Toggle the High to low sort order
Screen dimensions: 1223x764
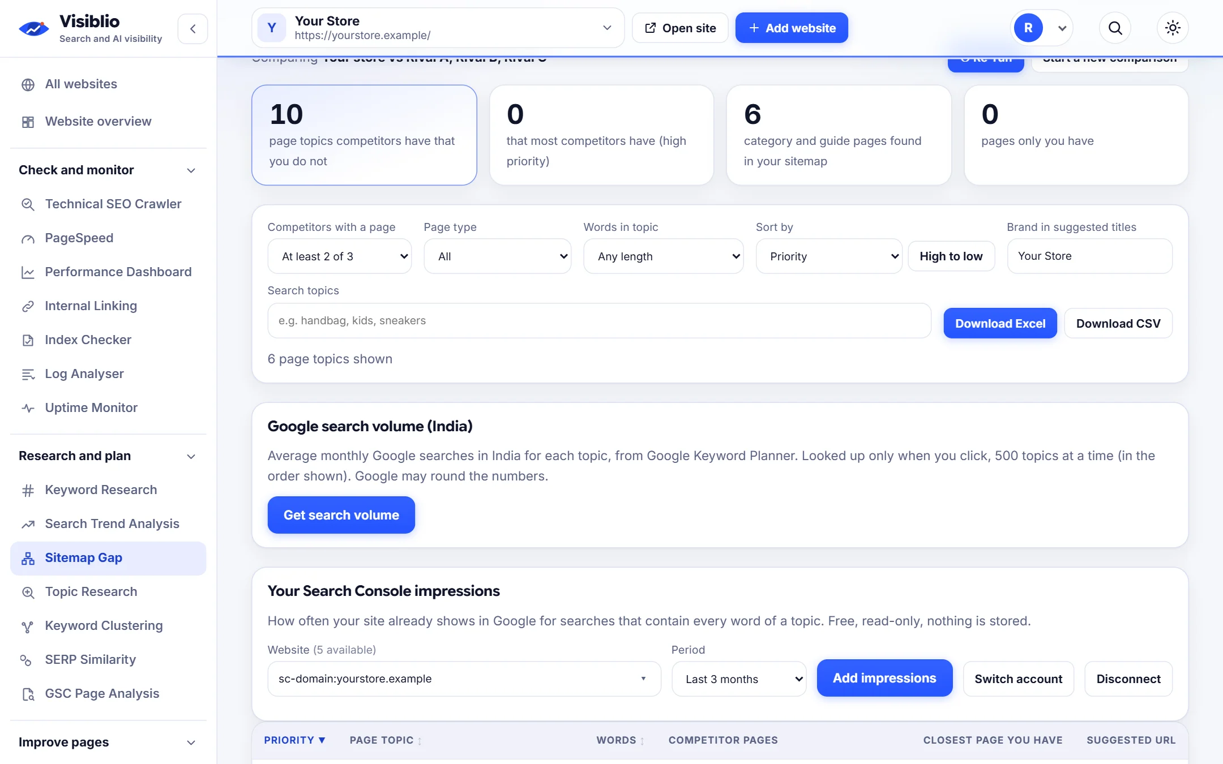(951, 256)
